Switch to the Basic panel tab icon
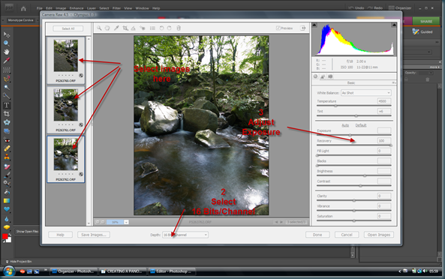445x279 pixels. point(316,76)
